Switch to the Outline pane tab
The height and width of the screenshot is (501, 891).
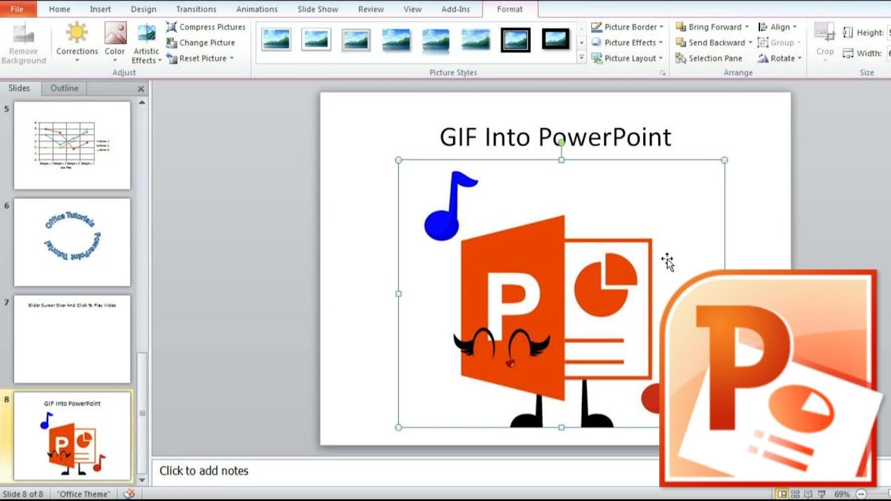click(x=64, y=88)
